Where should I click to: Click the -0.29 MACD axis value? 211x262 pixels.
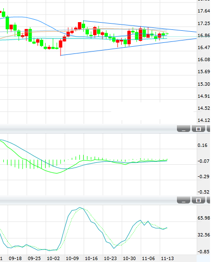click(203, 176)
